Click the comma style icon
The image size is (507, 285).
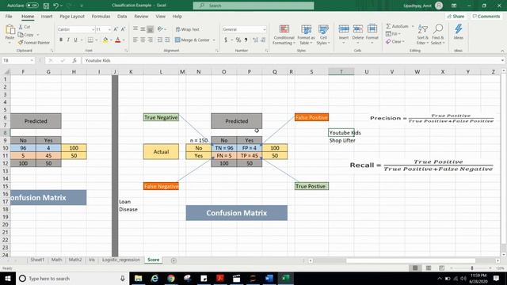tap(246, 40)
